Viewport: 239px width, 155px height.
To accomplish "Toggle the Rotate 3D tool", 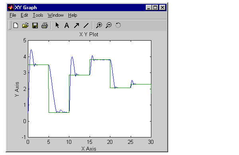I will click(x=118, y=25).
